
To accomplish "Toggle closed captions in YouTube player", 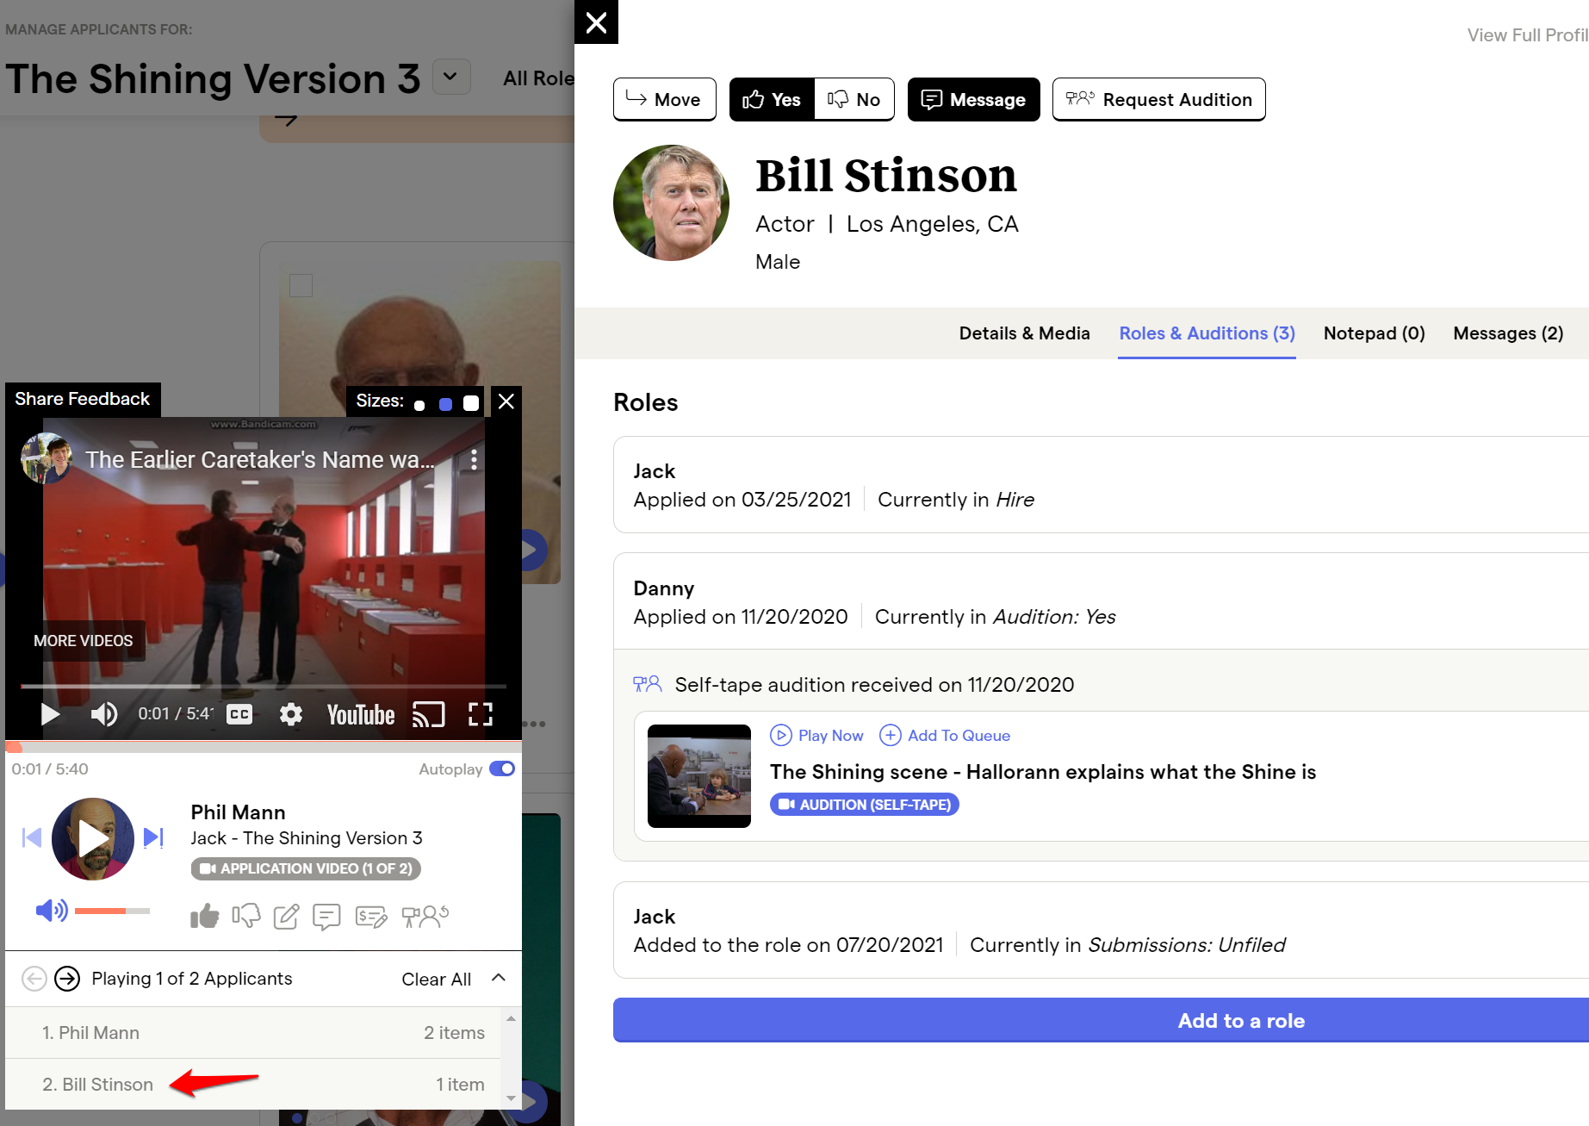I will (x=239, y=714).
